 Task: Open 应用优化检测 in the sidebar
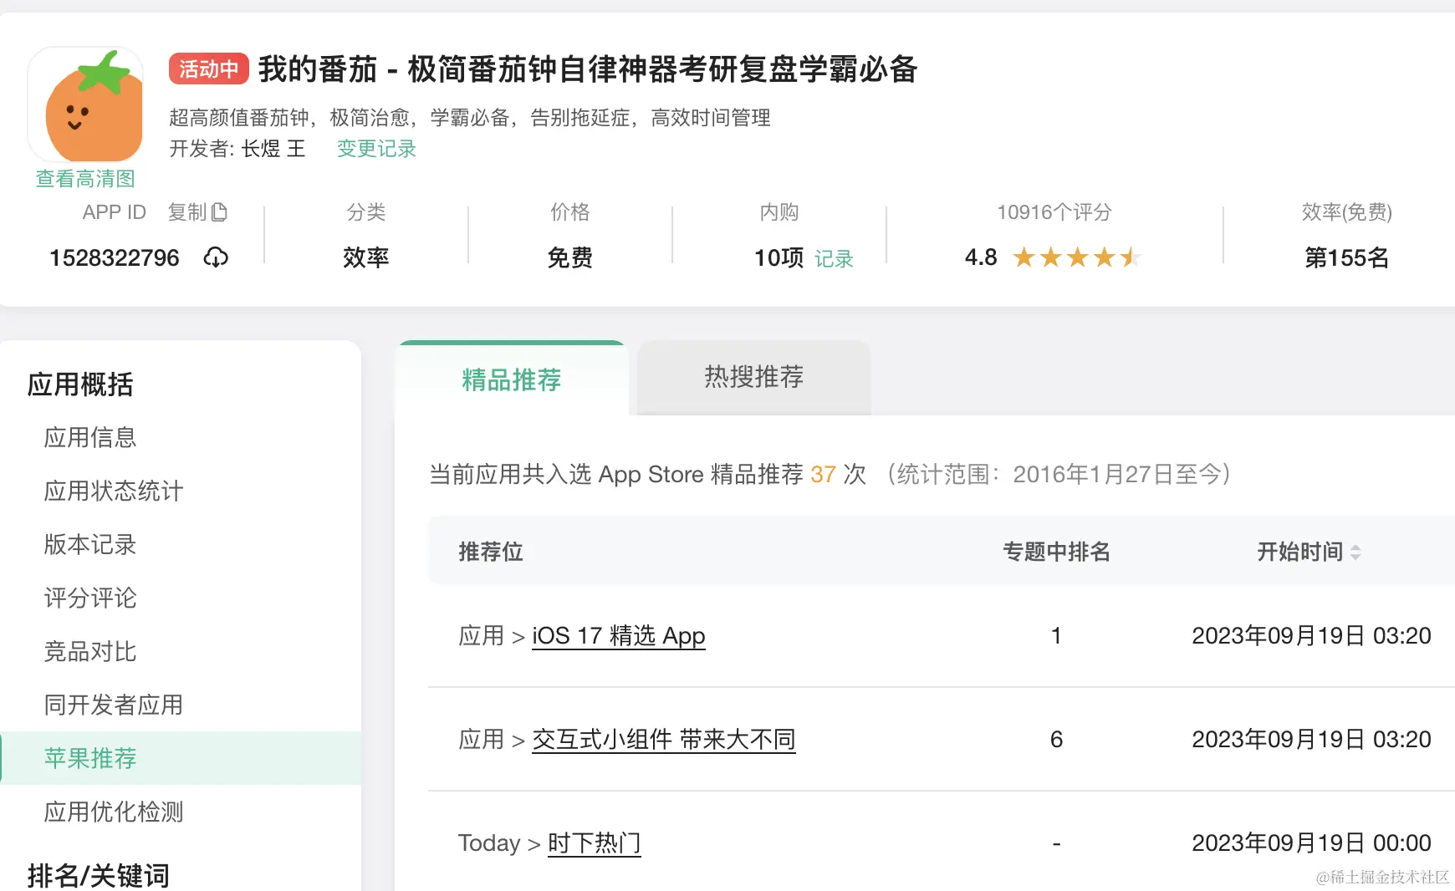114,812
